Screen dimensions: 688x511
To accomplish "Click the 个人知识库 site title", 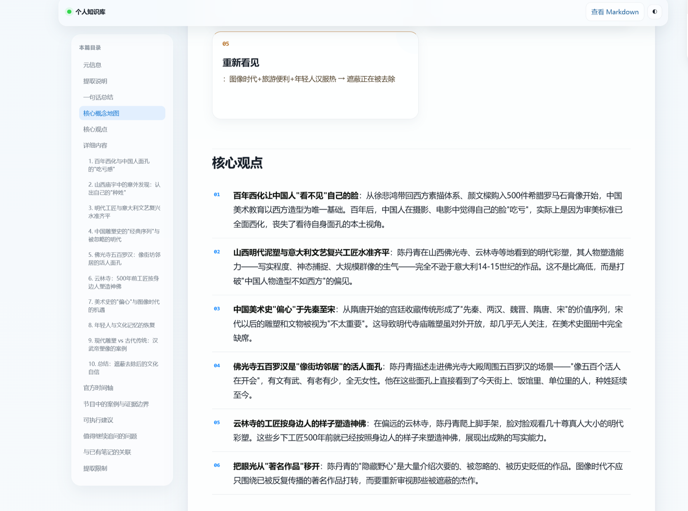I will click(90, 12).
